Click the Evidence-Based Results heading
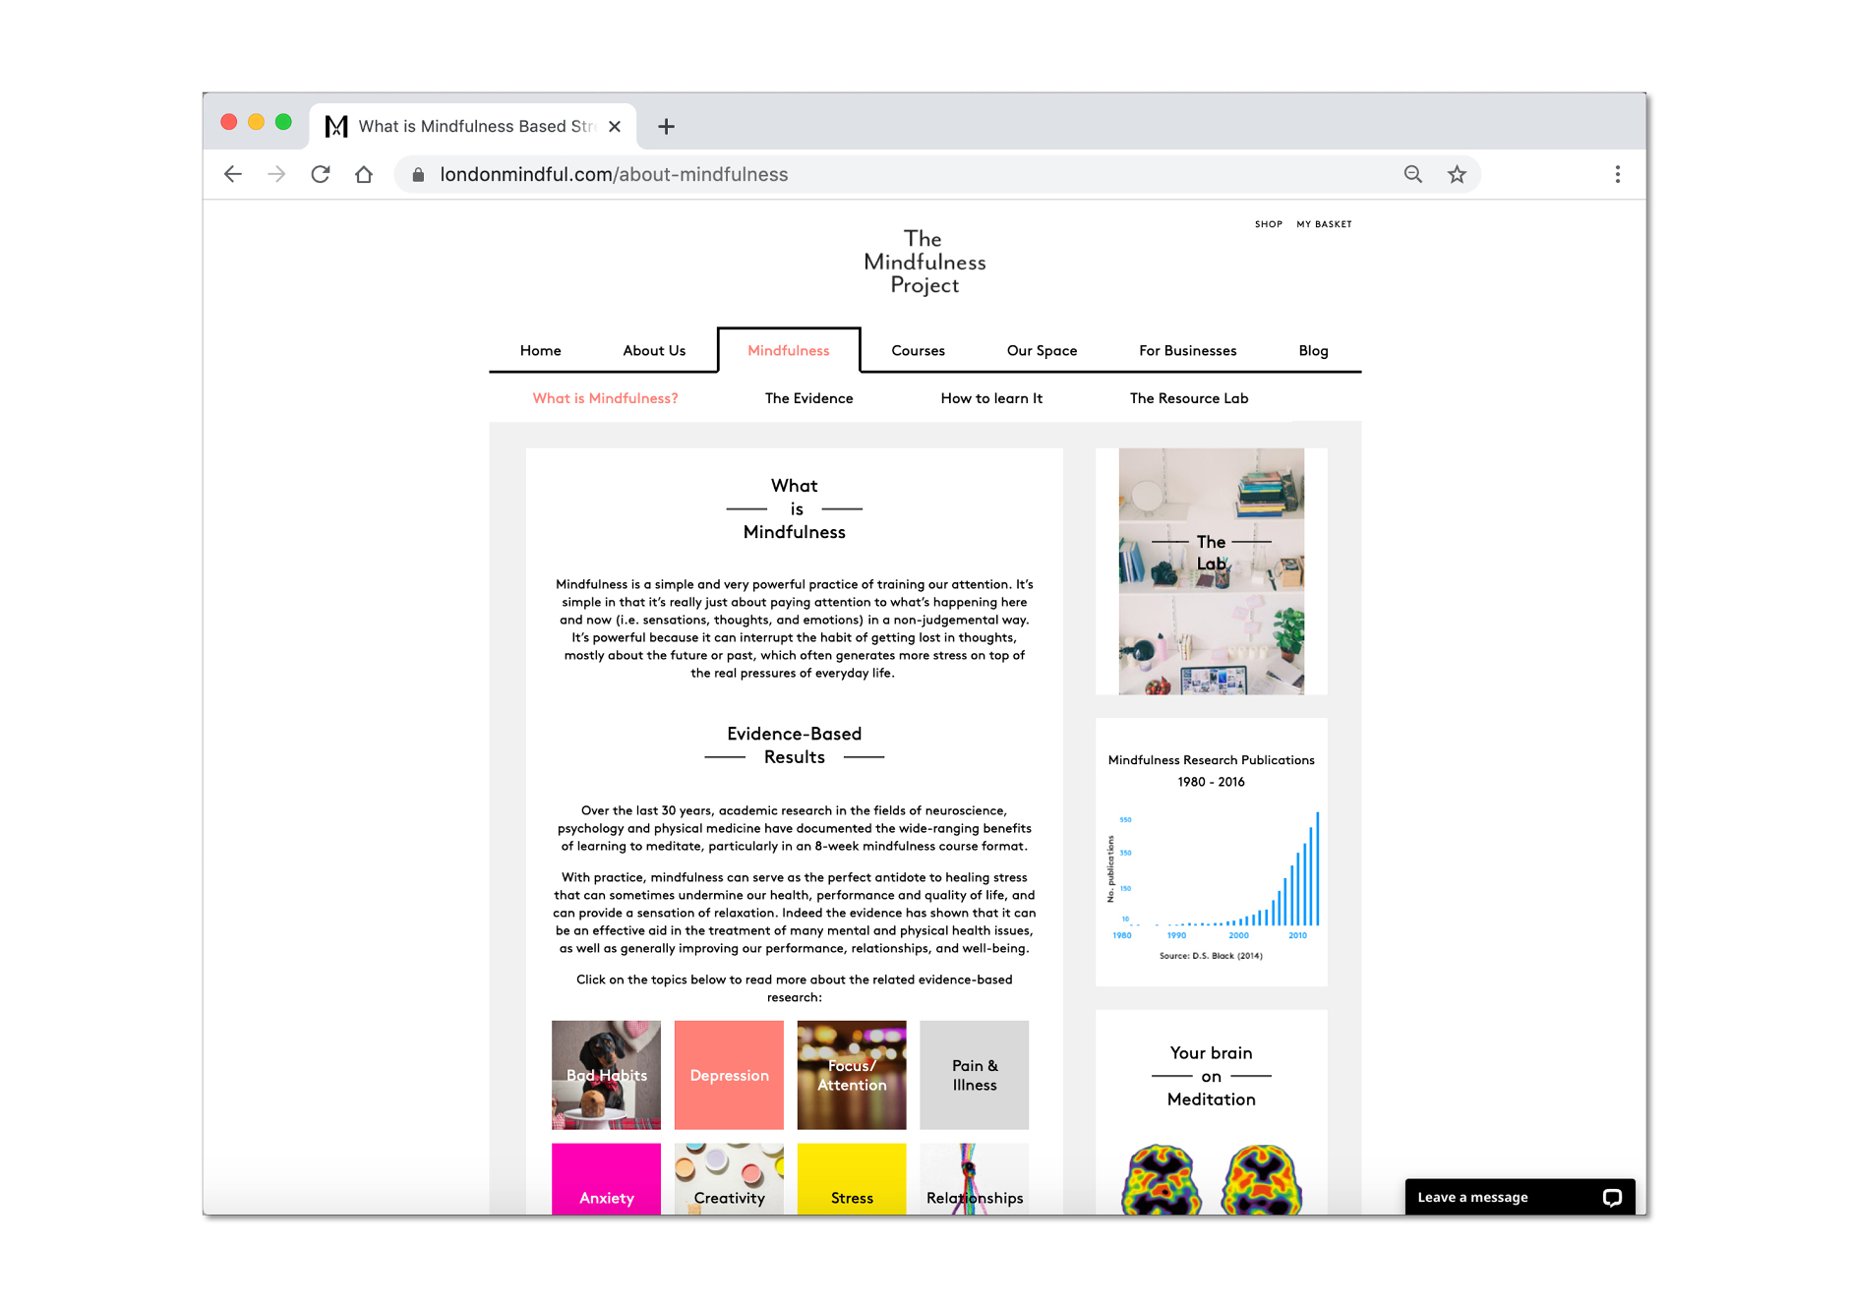The image size is (1849, 1307). click(795, 745)
